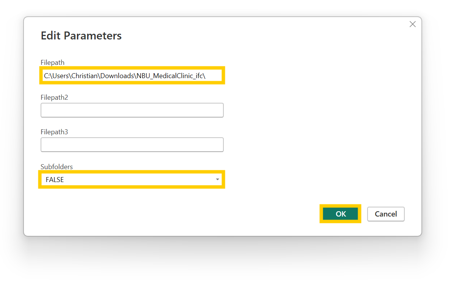This screenshot has width=451, height=281.
Task: Select the FALSE value in Subfolders
Action: pos(55,179)
